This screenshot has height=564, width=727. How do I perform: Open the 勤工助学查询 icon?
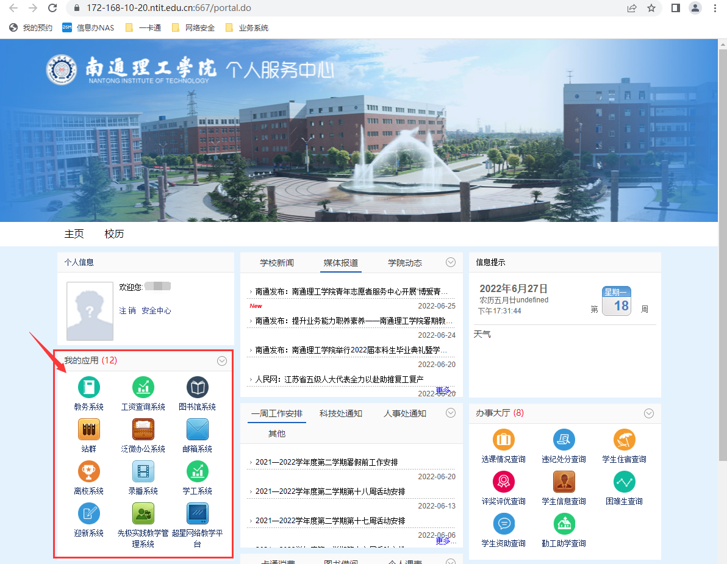(564, 524)
